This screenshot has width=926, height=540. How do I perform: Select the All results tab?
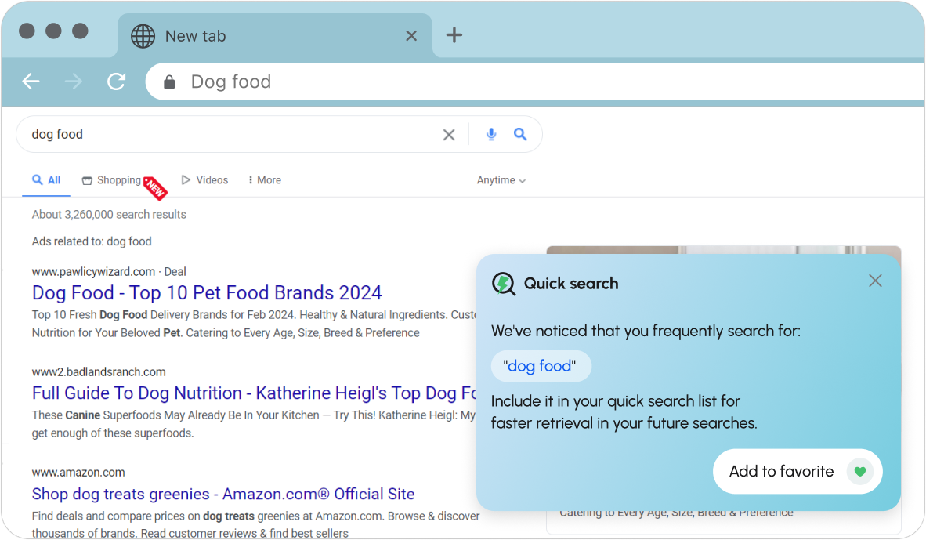46,180
